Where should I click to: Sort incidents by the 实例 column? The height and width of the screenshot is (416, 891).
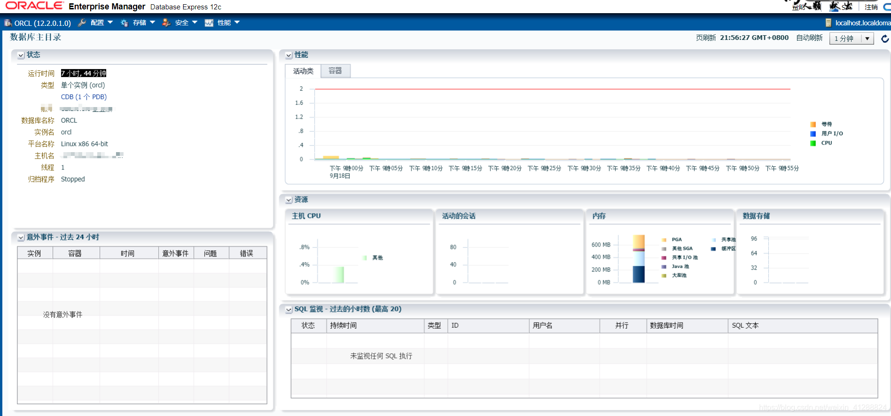click(35, 253)
